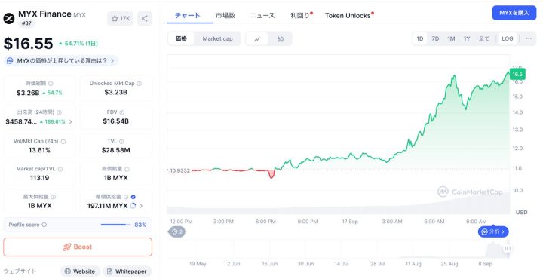Open the Token Unlocks tab
Screen dimensions: 543x279
coord(348,16)
